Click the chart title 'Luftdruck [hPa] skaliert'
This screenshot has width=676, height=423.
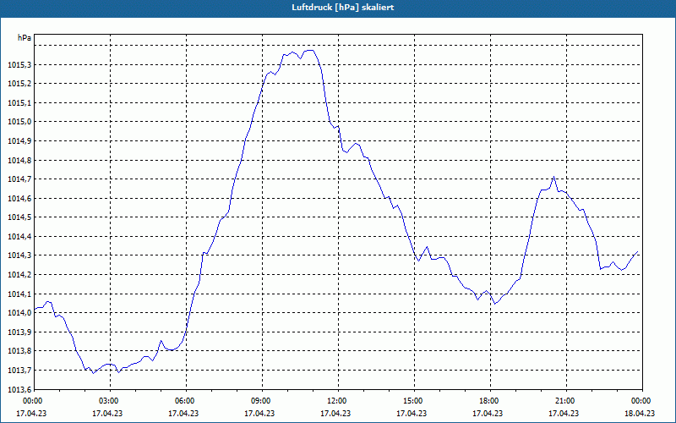[343, 8]
